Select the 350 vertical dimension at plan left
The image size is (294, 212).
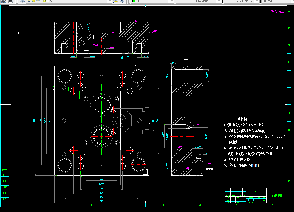point(34,121)
